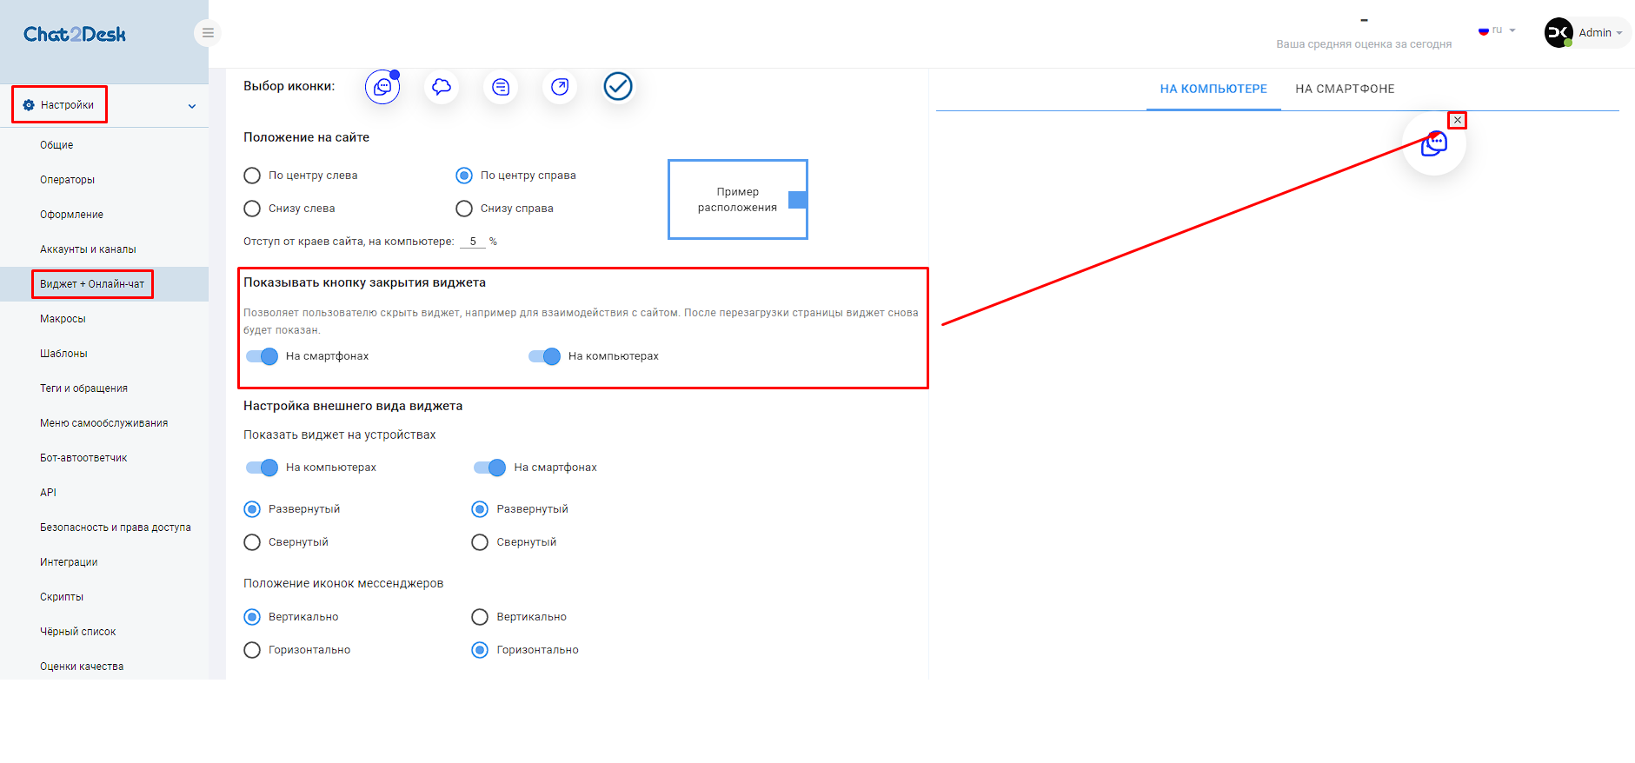Choose the cloud speech bubble widget icon
The height and width of the screenshot is (763, 1635).
(x=442, y=87)
